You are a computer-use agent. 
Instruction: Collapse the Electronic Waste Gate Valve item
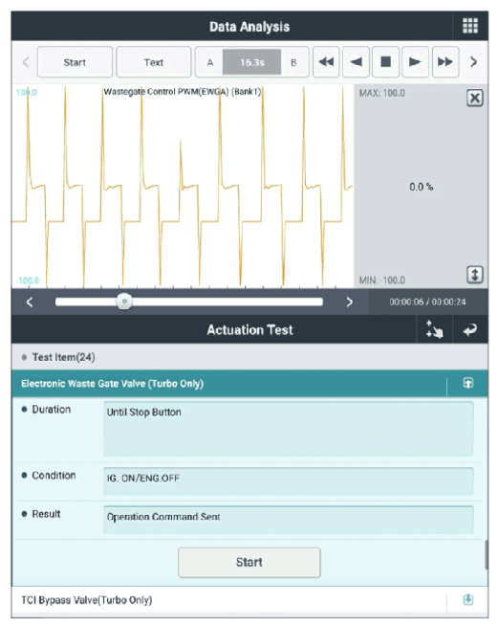(468, 383)
